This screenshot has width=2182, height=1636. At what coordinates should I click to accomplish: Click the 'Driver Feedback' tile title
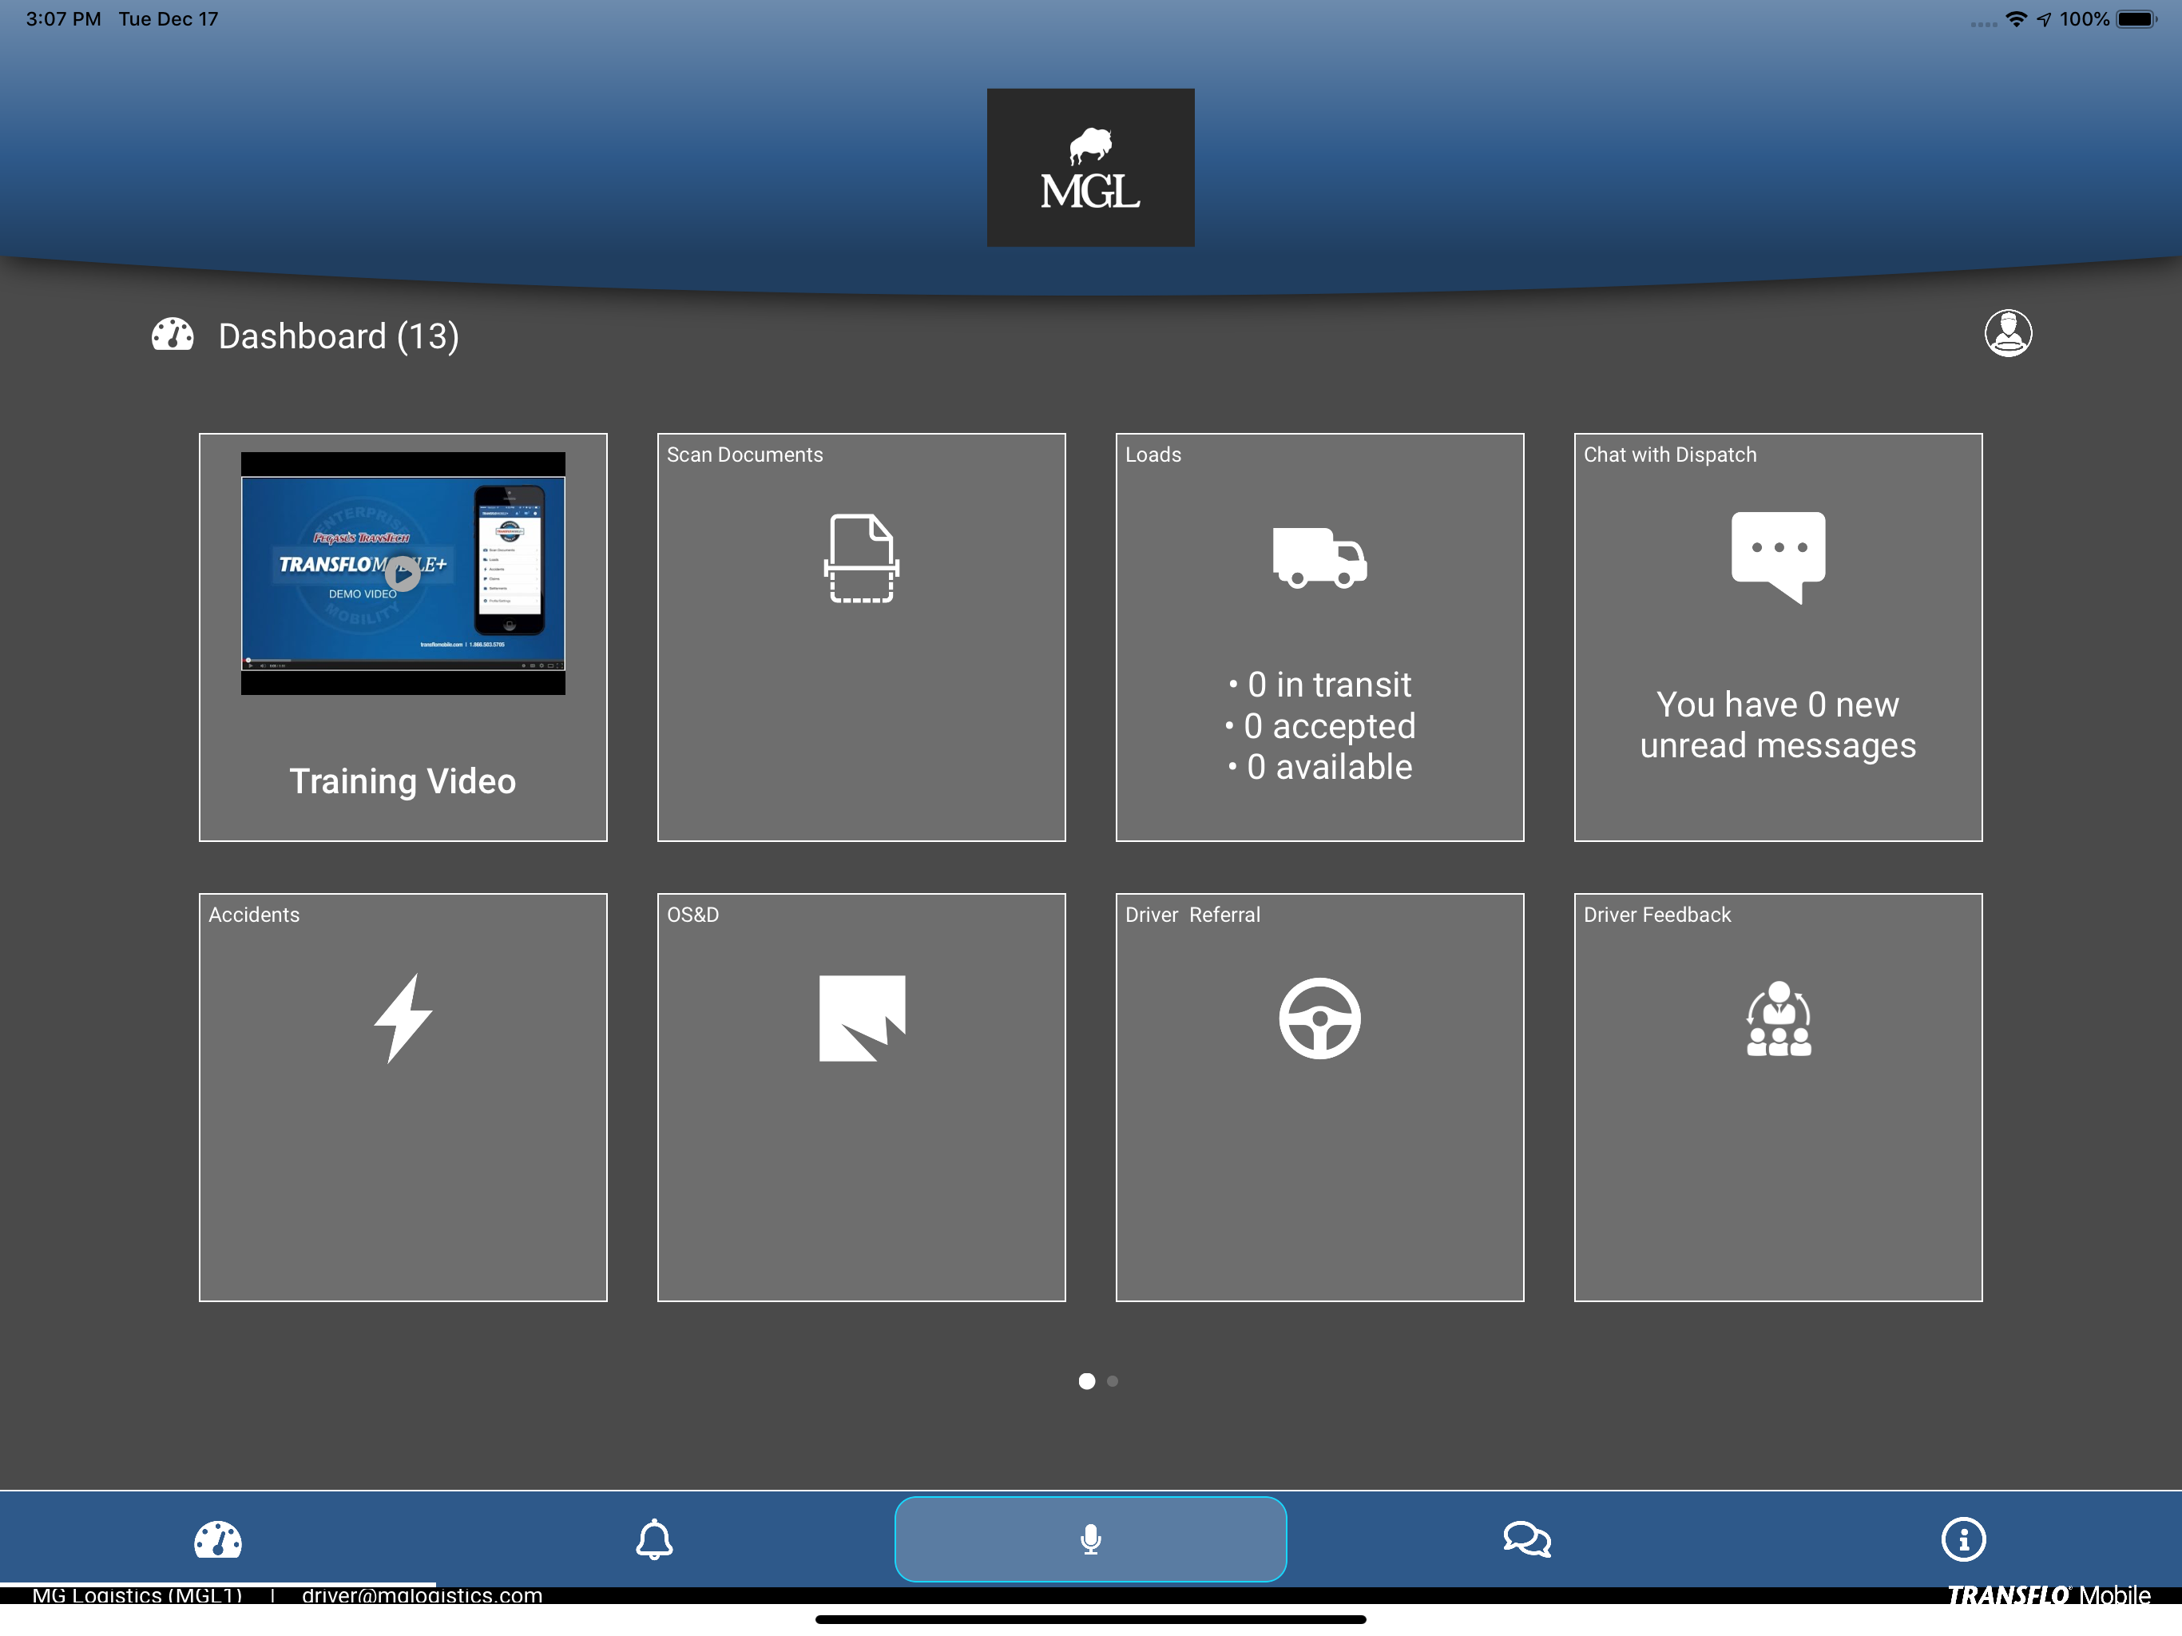(x=1657, y=915)
